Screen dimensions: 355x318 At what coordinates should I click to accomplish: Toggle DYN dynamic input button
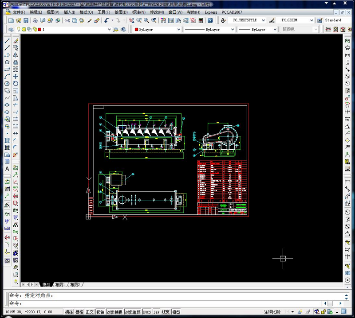[156, 312]
